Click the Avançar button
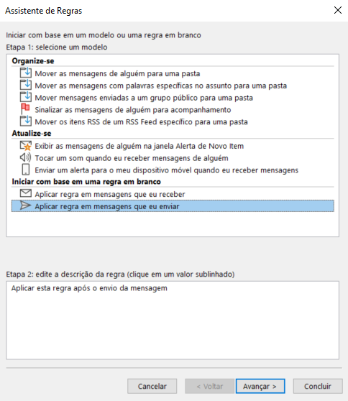Screen dimensions: 348x401 [x=260, y=386]
